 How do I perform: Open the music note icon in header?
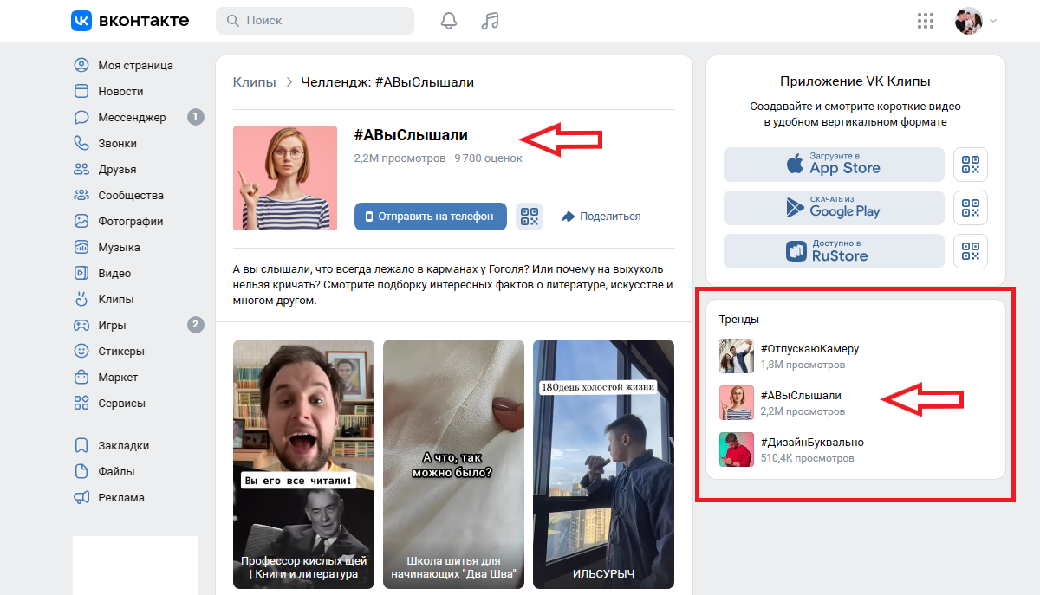click(x=491, y=21)
